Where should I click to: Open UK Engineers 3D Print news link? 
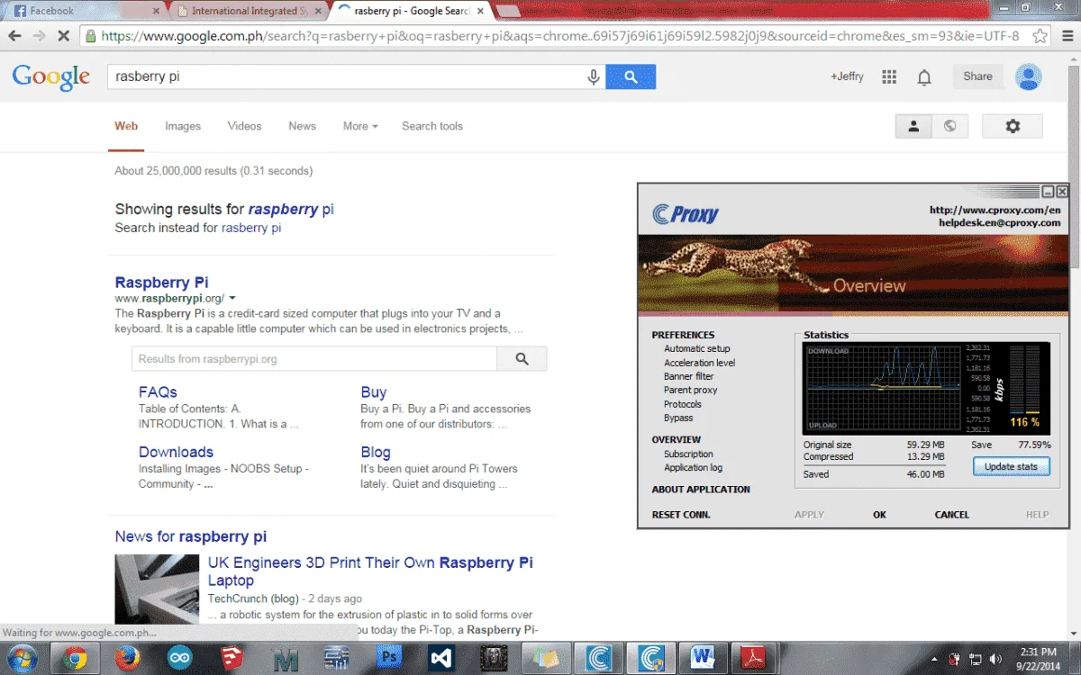[x=370, y=571]
